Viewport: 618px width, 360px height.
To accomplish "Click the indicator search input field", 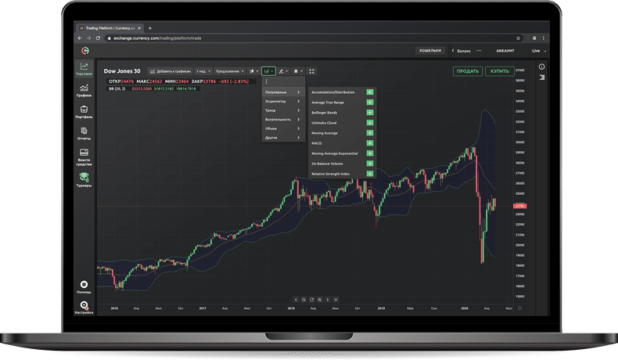I will (282, 81).
